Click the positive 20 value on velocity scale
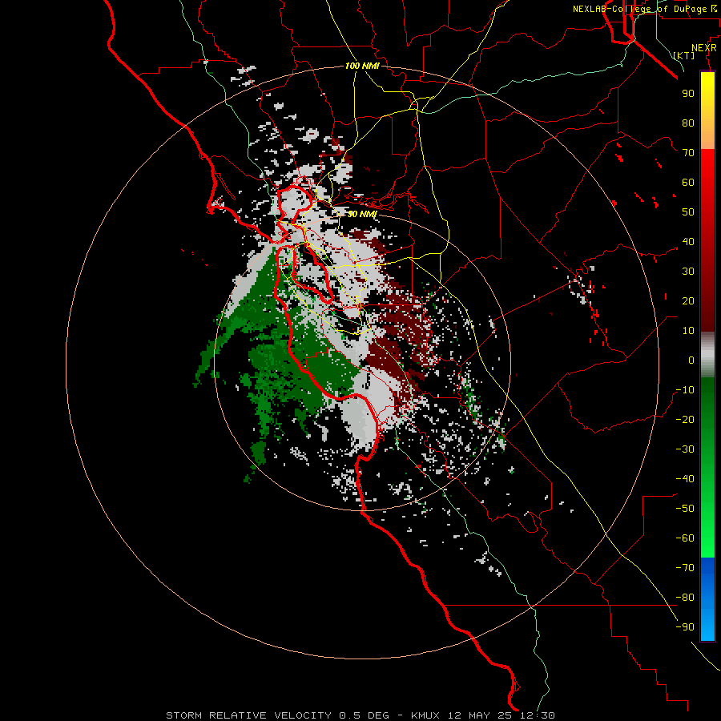The image size is (721, 721). 688,300
